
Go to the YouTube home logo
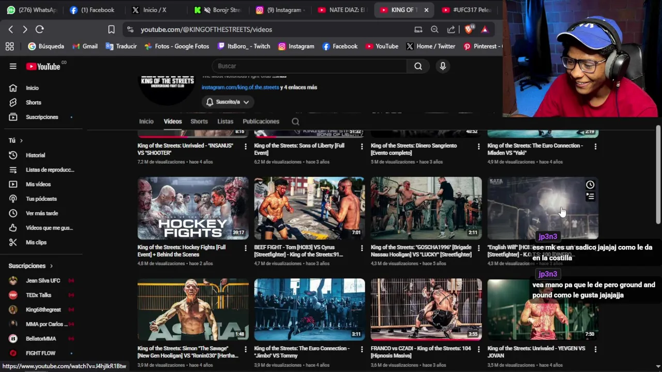click(x=43, y=66)
